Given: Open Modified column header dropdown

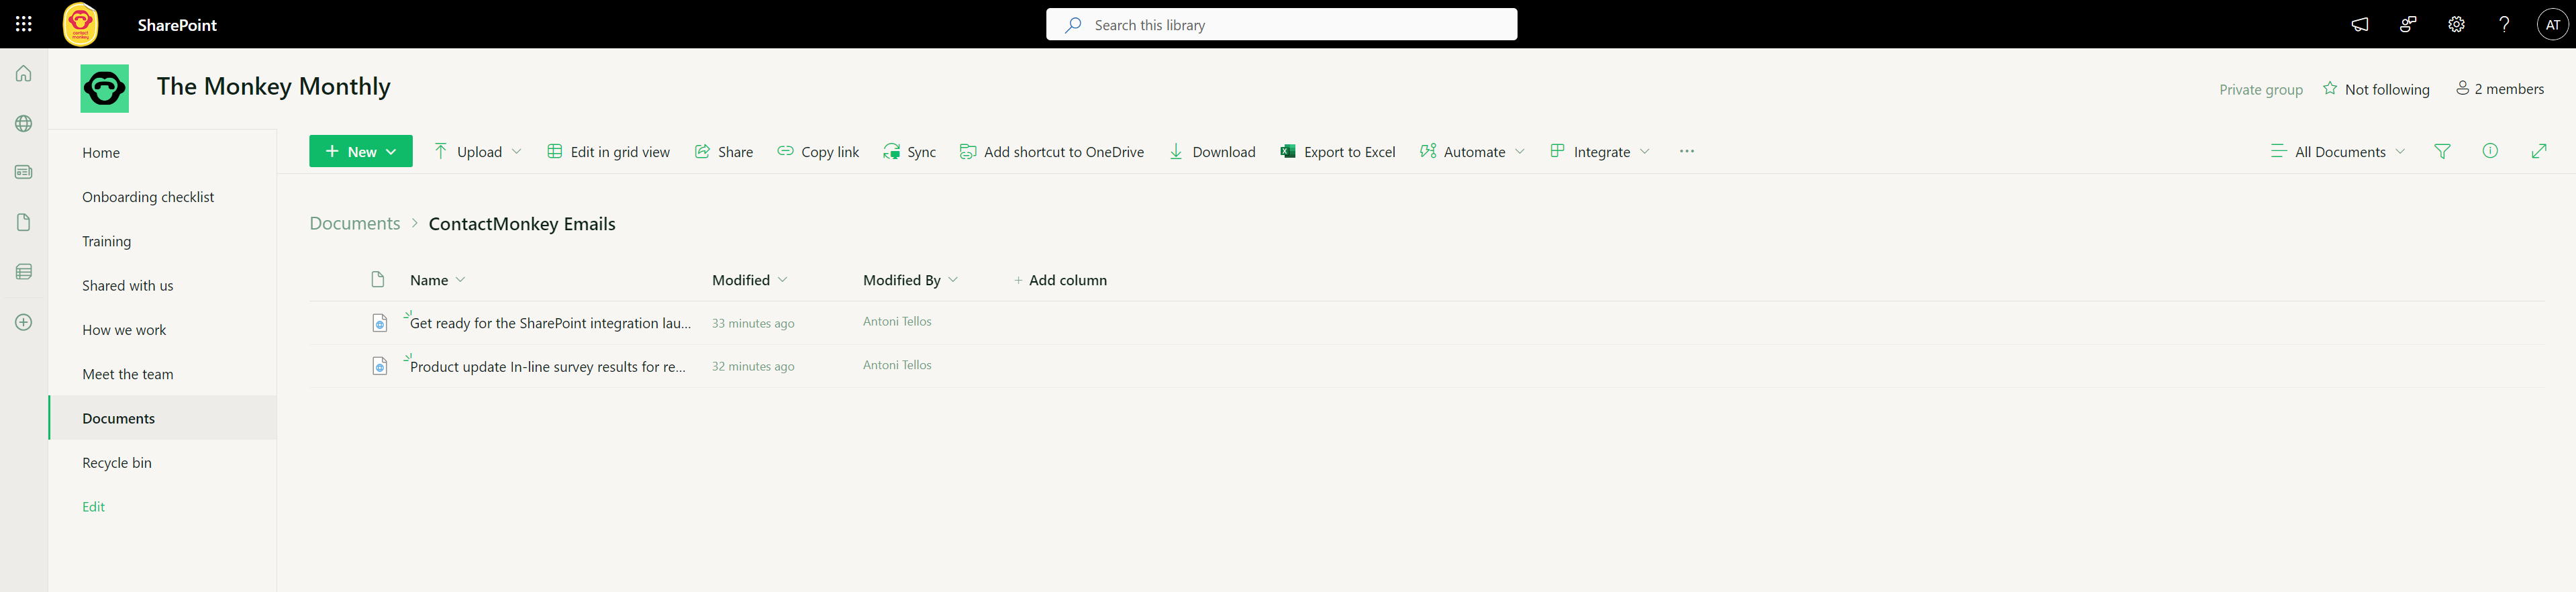Looking at the screenshot, I should tap(749, 280).
